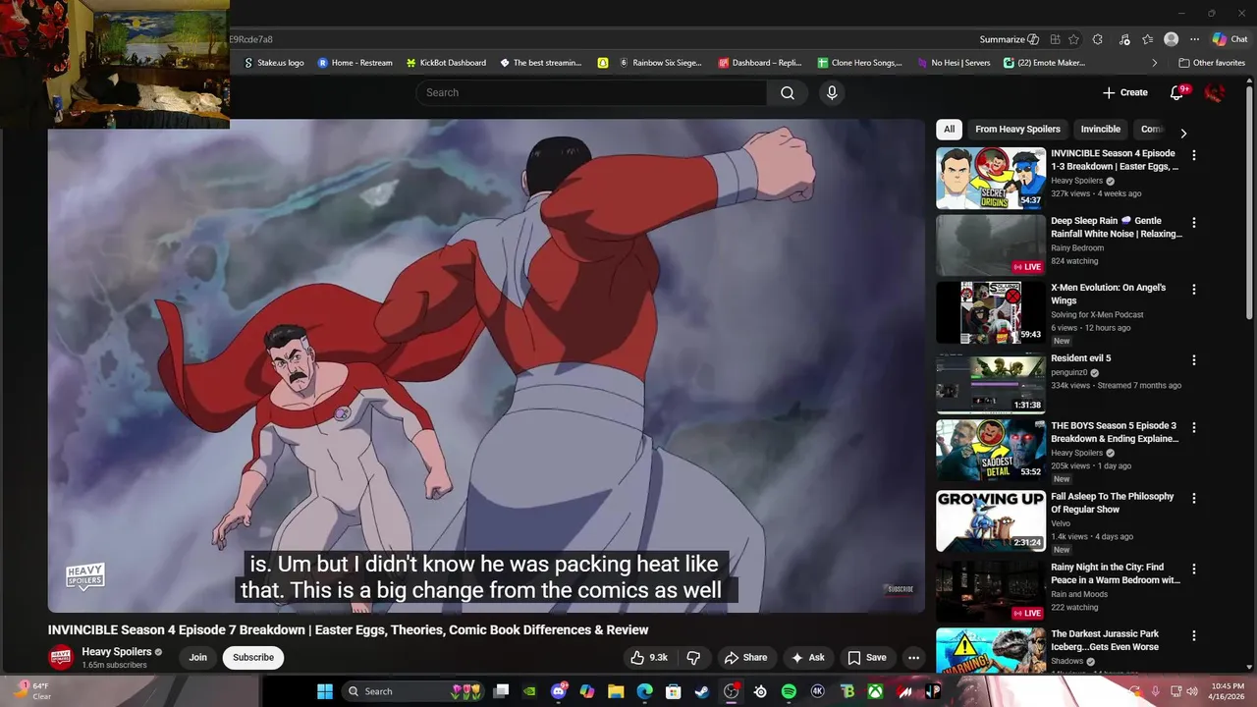The height and width of the screenshot is (707, 1257).
Task: Select the From Heavy Spoilers chip
Action: coord(1017,129)
